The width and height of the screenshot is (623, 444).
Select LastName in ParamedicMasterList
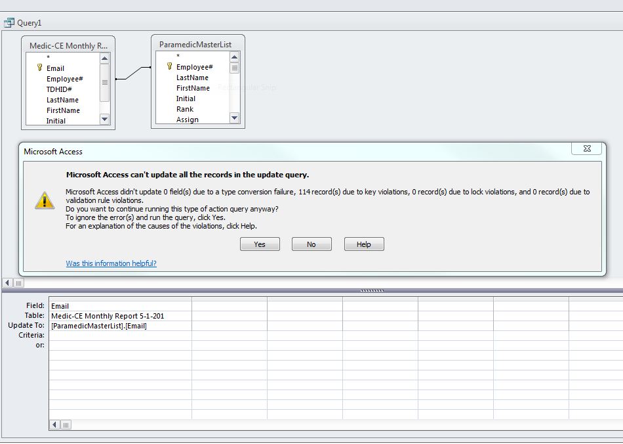[192, 78]
